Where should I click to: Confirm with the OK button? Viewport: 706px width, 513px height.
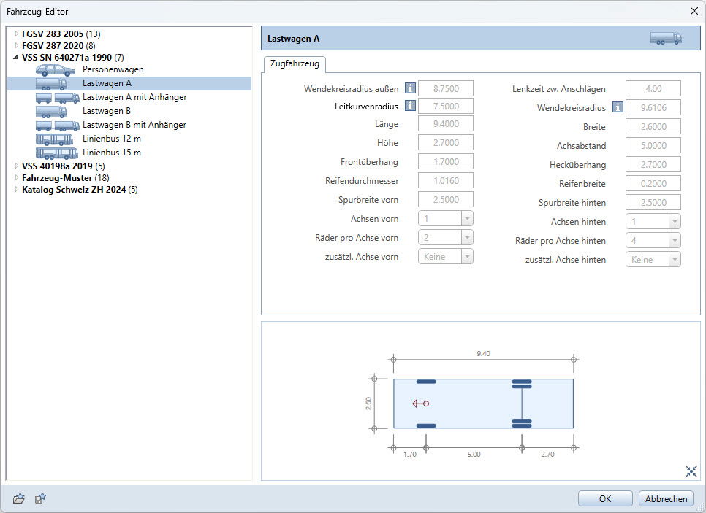pyautogui.click(x=604, y=499)
